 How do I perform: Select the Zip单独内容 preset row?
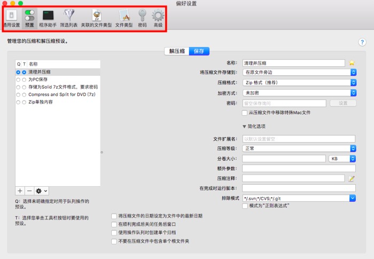[x=58, y=103]
